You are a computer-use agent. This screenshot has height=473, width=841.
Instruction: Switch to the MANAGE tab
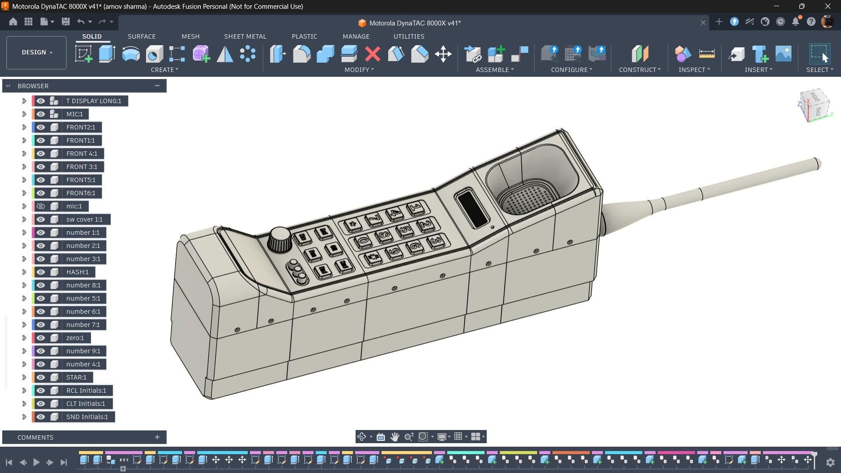[356, 36]
